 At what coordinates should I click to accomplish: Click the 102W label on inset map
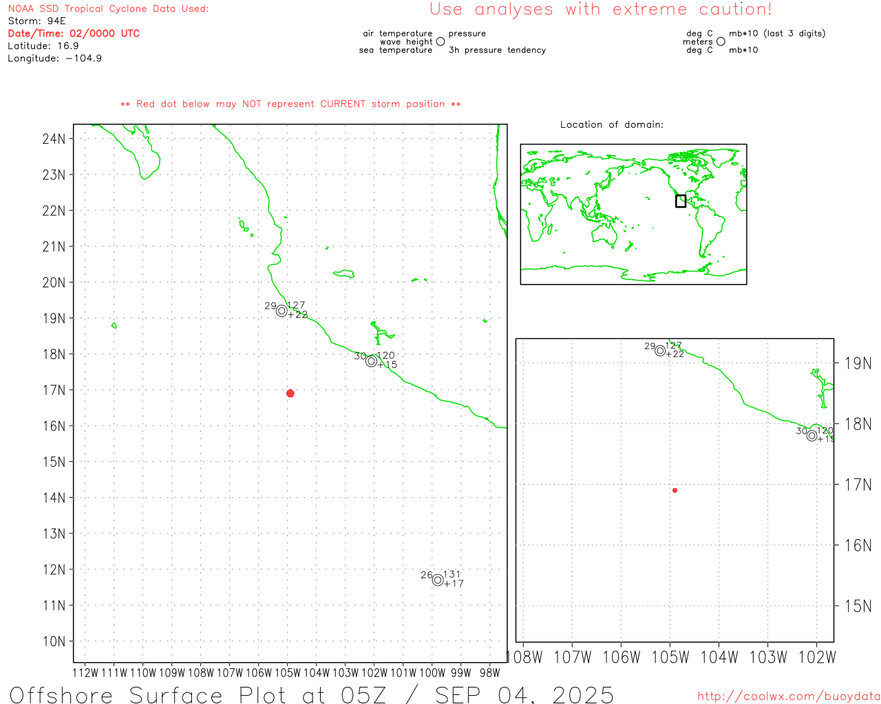tap(817, 657)
